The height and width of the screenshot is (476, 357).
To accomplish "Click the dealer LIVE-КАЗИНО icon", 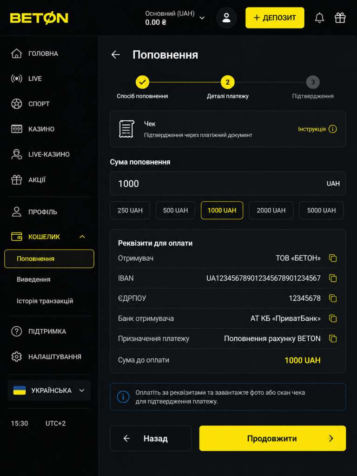I will (x=16, y=154).
